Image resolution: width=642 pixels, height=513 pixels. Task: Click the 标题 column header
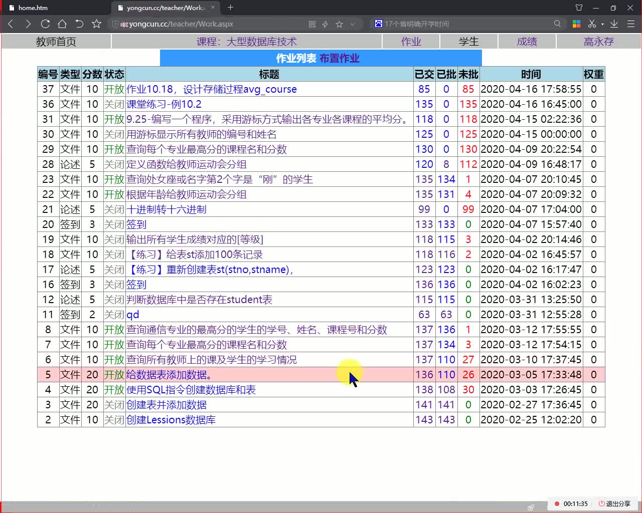tap(269, 74)
